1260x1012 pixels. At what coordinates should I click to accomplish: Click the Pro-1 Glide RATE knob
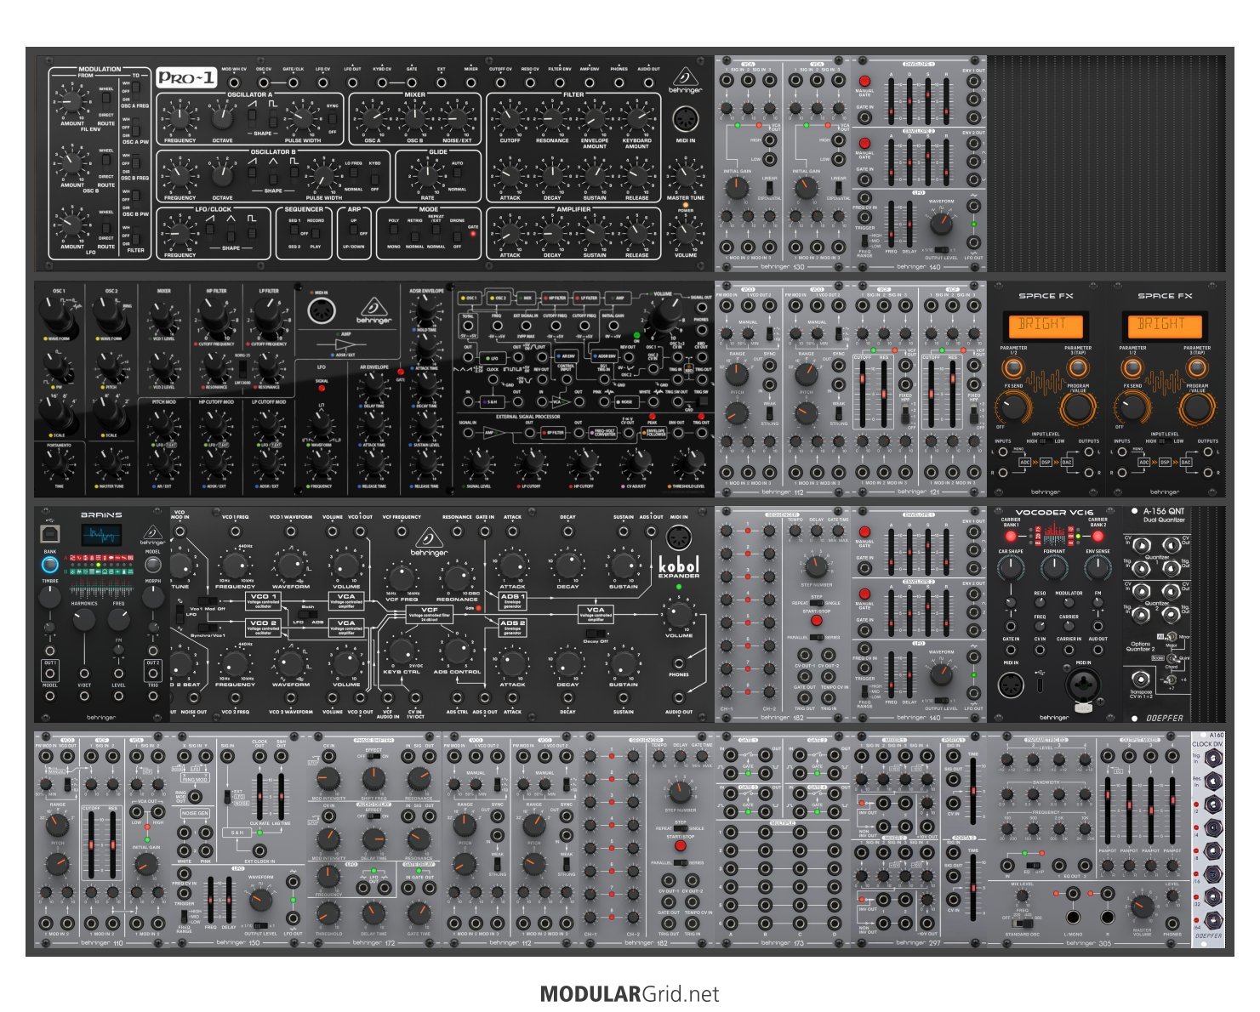coord(427,176)
